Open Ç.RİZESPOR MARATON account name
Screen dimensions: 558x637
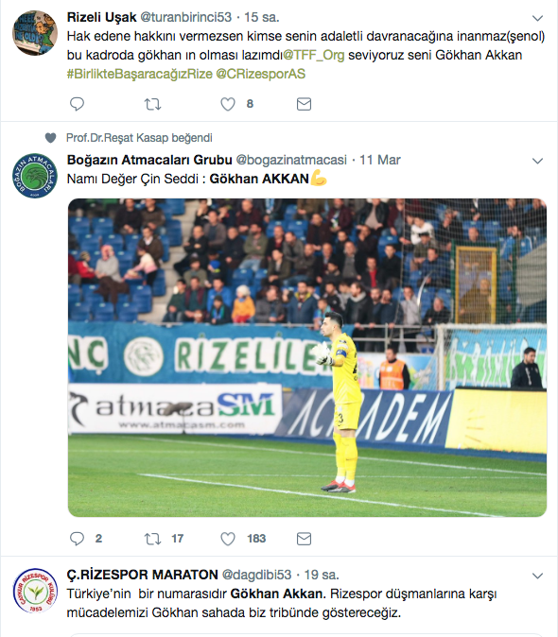click(142, 575)
